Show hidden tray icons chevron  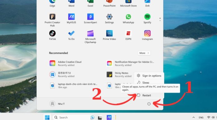pos(194,118)
